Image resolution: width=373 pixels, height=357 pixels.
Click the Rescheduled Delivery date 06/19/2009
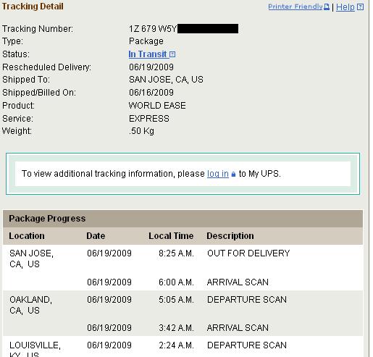151,67
